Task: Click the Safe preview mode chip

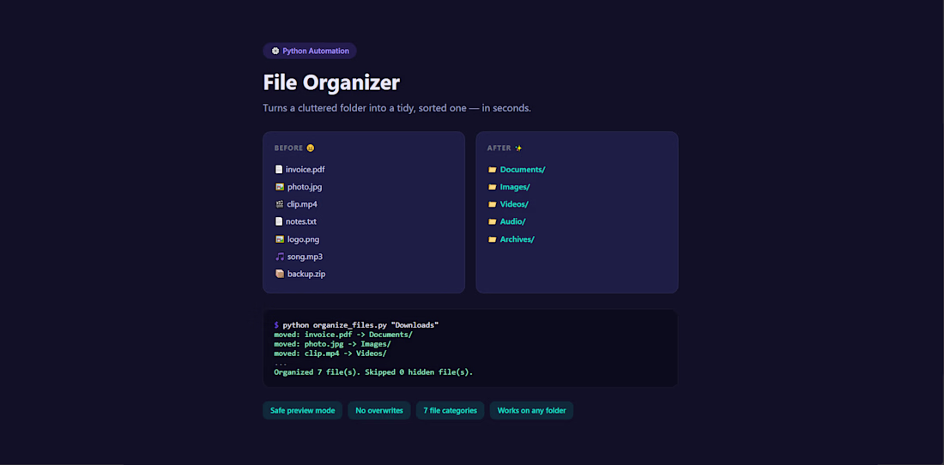Action: [303, 411]
